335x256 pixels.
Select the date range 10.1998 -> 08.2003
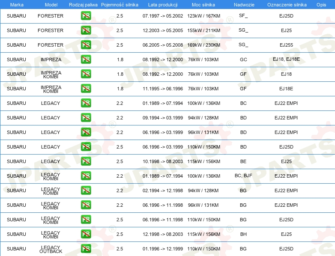point(163,161)
